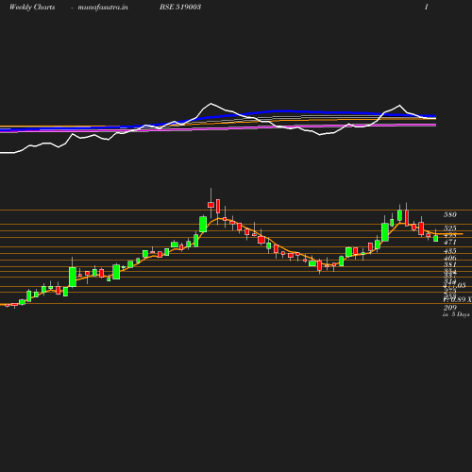The height and width of the screenshot is (472, 472).
Task: Click the "525" price level label
Action: tap(450, 228)
